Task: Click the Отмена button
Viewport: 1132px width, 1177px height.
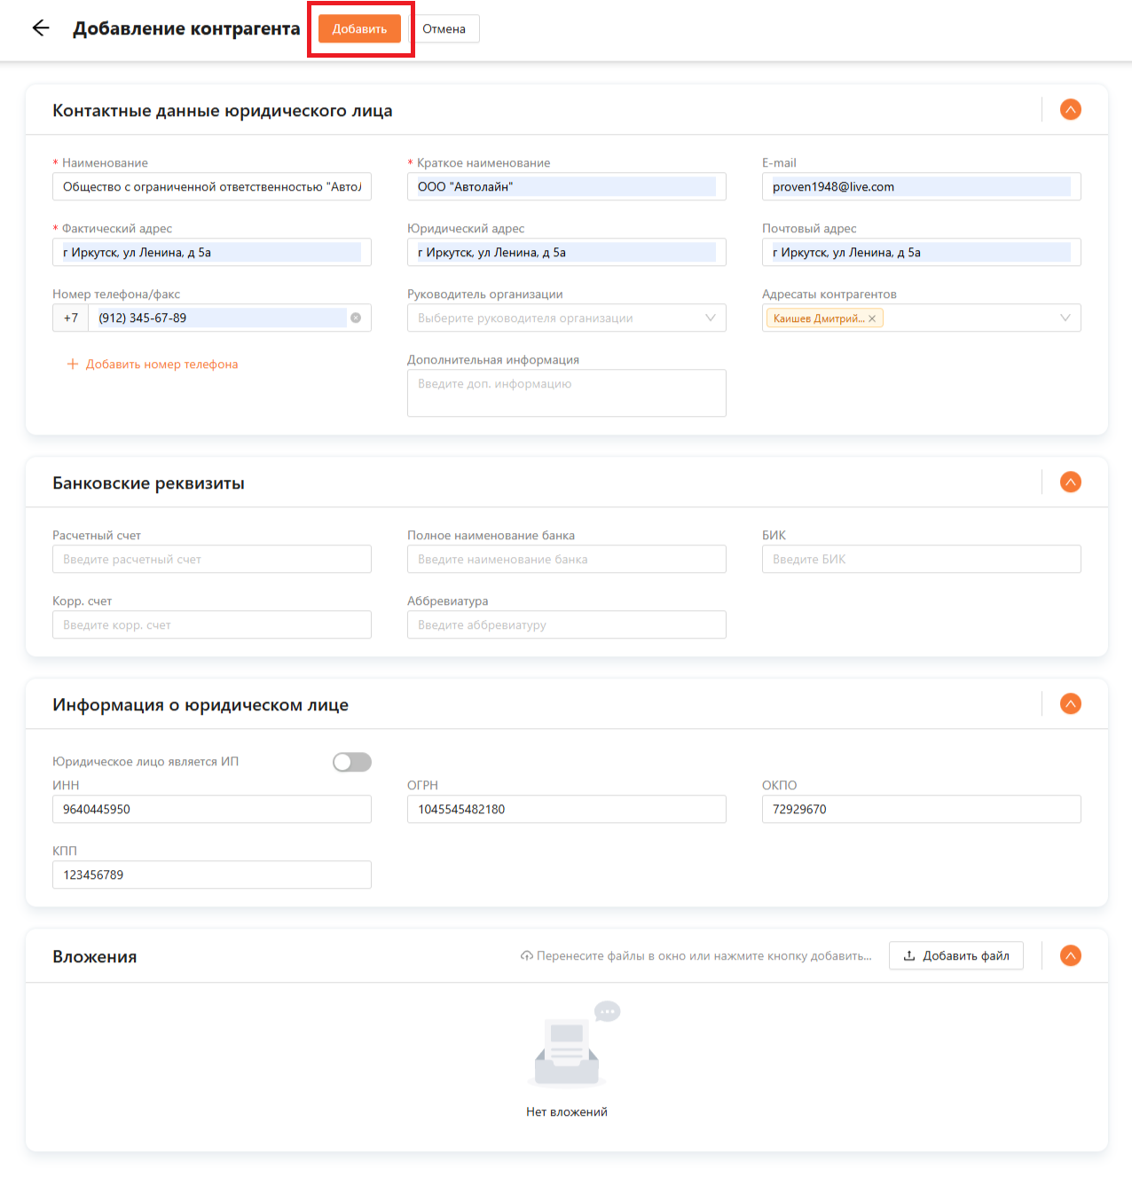Action: coord(444,29)
